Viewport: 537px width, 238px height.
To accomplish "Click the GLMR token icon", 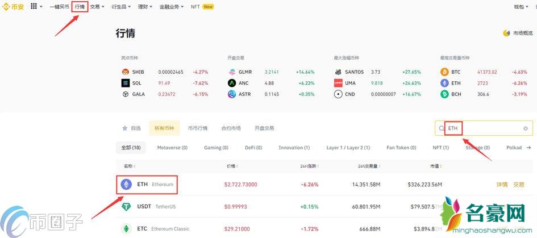I will pos(231,72).
